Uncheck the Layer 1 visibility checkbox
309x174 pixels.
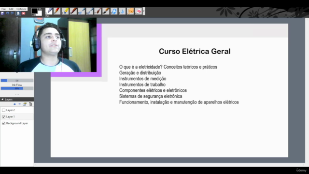point(3,117)
